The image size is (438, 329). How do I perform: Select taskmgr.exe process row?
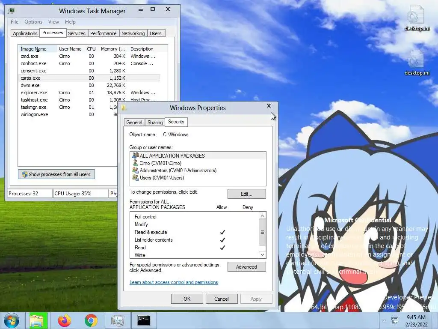click(x=68, y=107)
